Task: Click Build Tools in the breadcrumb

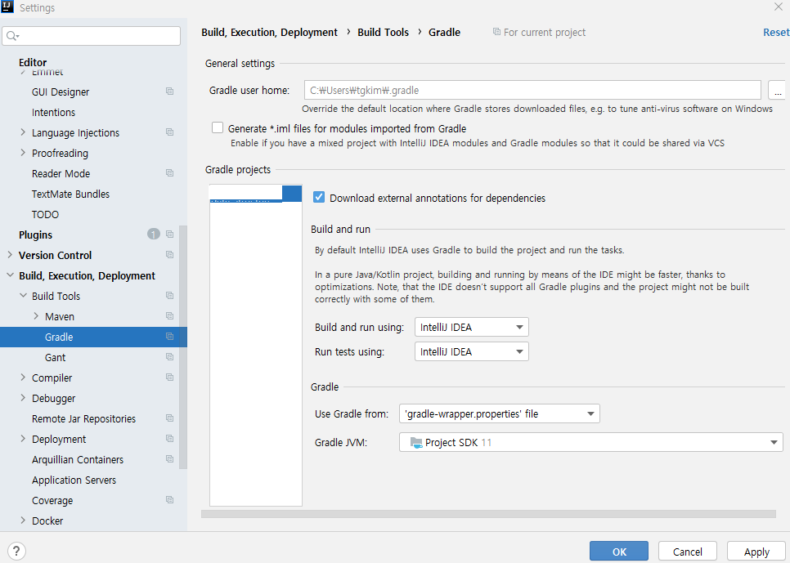Action: [x=383, y=32]
